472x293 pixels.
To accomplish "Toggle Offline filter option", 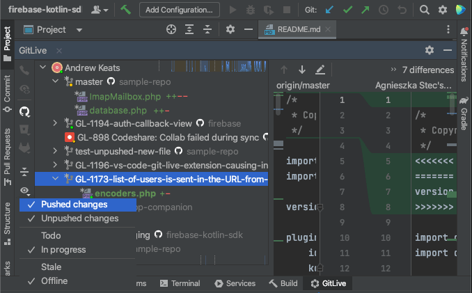I will click(x=78, y=281).
